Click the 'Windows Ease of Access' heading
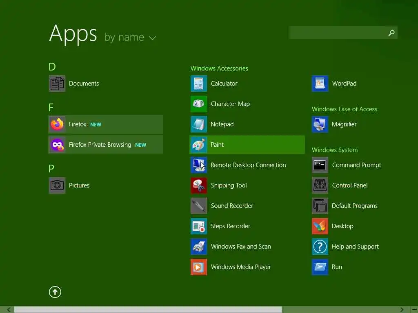Viewport: 418px width, 313px height. (345, 109)
